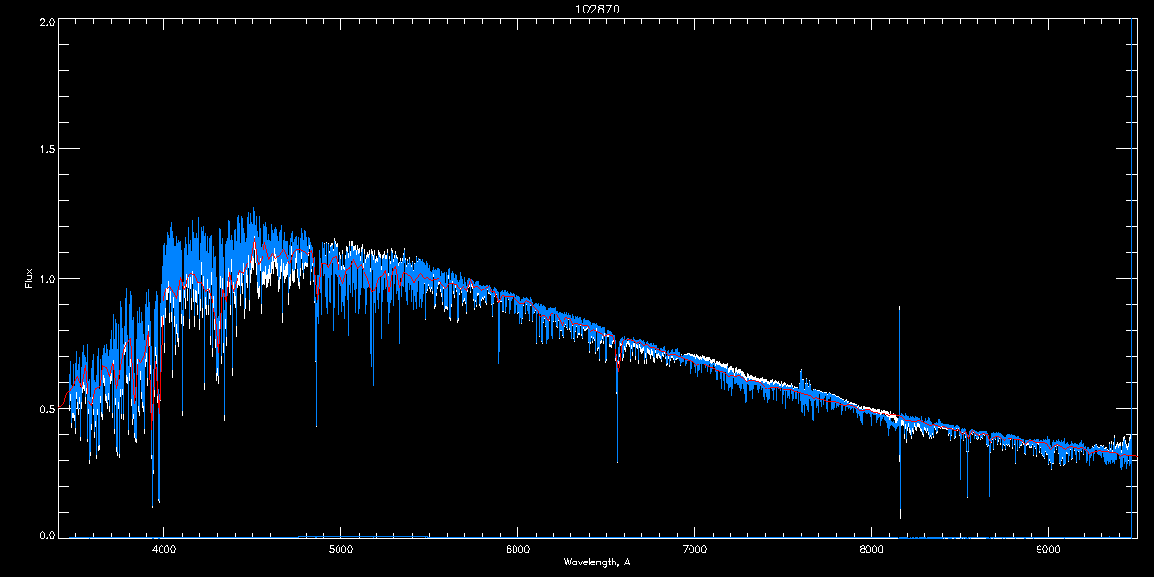Pick the deep absorption line near 6500
The image size is (1154, 577).
(x=617, y=423)
